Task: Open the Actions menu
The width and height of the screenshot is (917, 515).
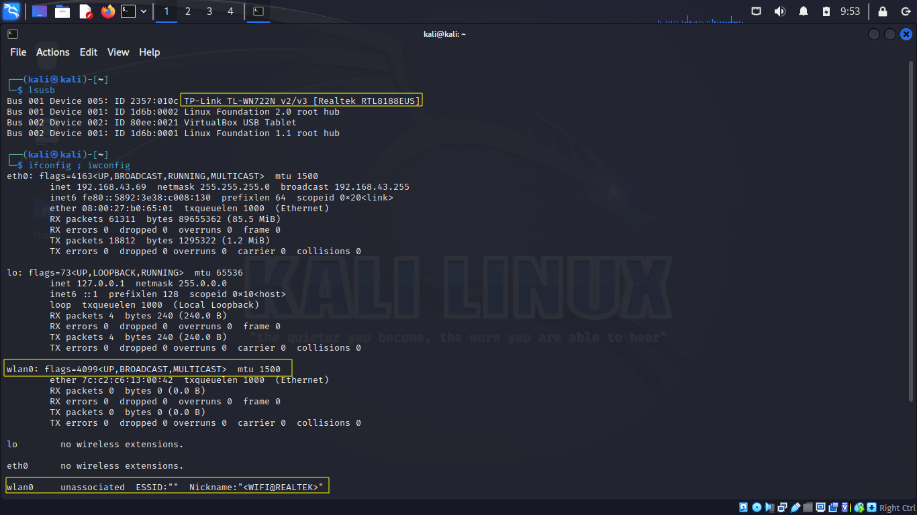Action: click(53, 52)
